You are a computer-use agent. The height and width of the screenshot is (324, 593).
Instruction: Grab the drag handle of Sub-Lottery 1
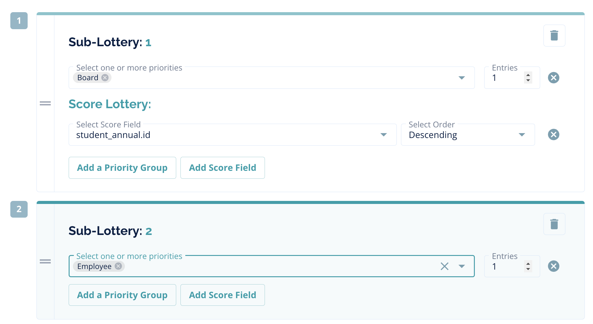pos(45,104)
